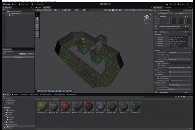Open Mesh Renderer help icon
The image size is (195, 130).
(186, 32)
